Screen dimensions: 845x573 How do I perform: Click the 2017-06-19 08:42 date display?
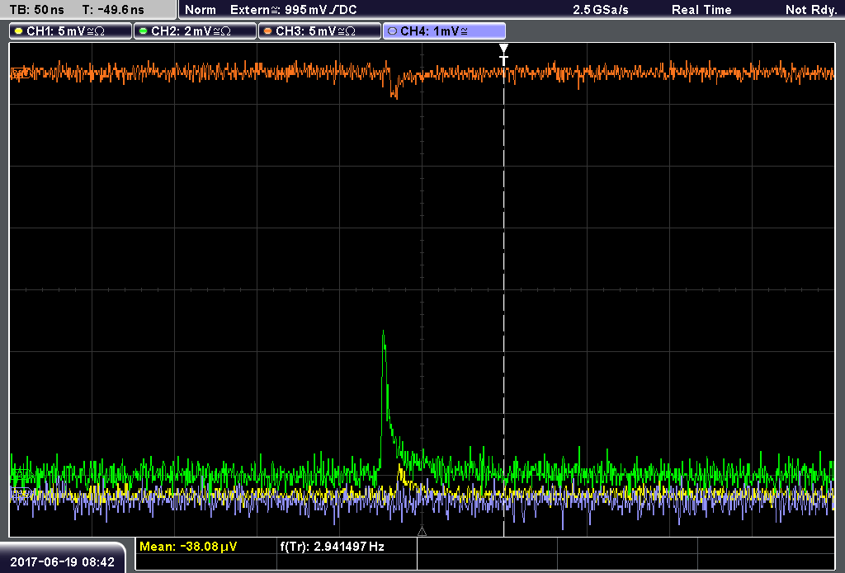click(x=63, y=561)
